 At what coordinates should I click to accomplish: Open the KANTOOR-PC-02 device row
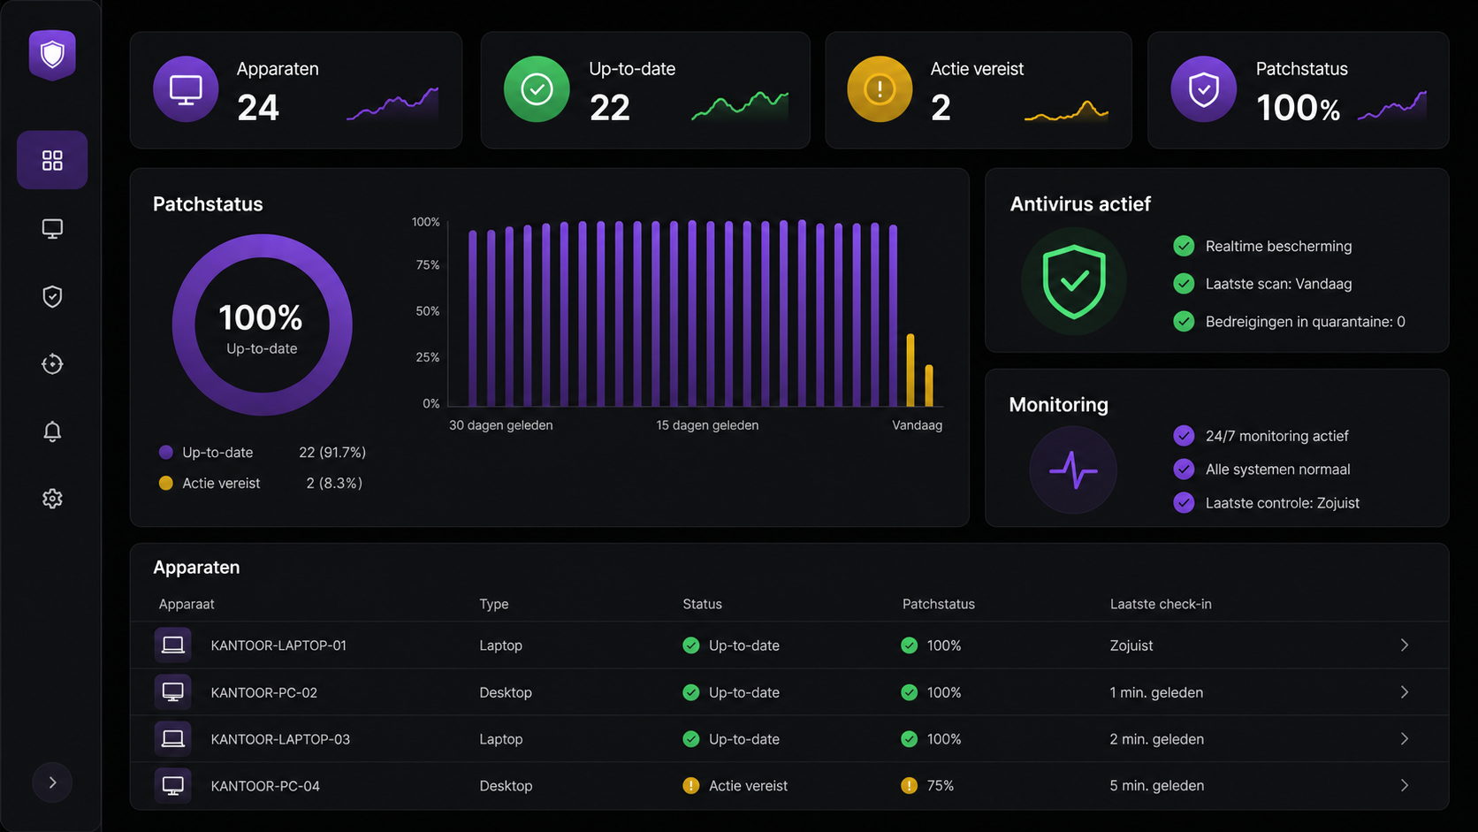pyautogui.click(x=789, y=692)
